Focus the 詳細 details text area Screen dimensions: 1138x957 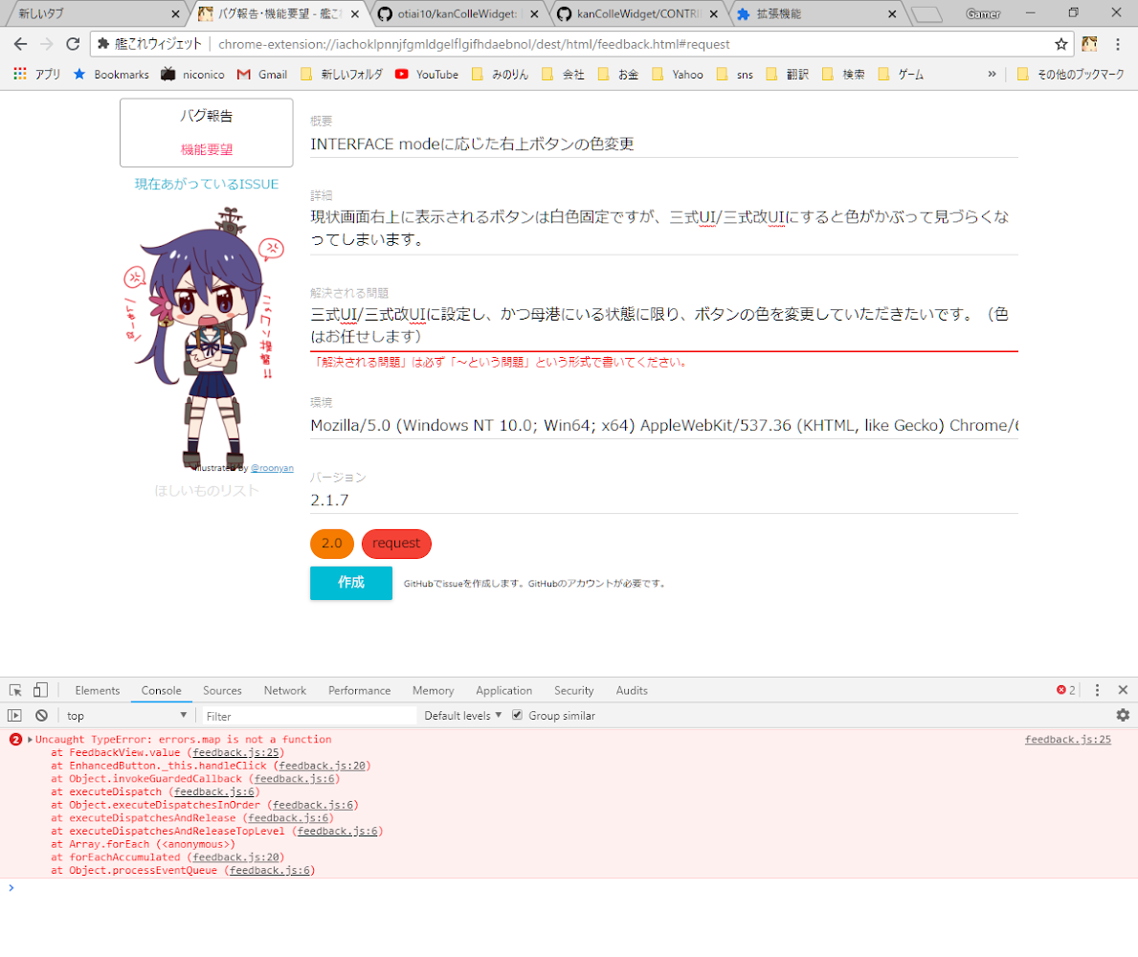click(663, 229)
